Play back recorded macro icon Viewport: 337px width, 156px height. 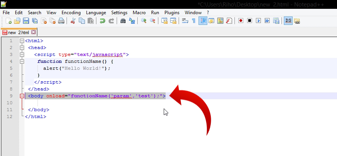(258, 21)
